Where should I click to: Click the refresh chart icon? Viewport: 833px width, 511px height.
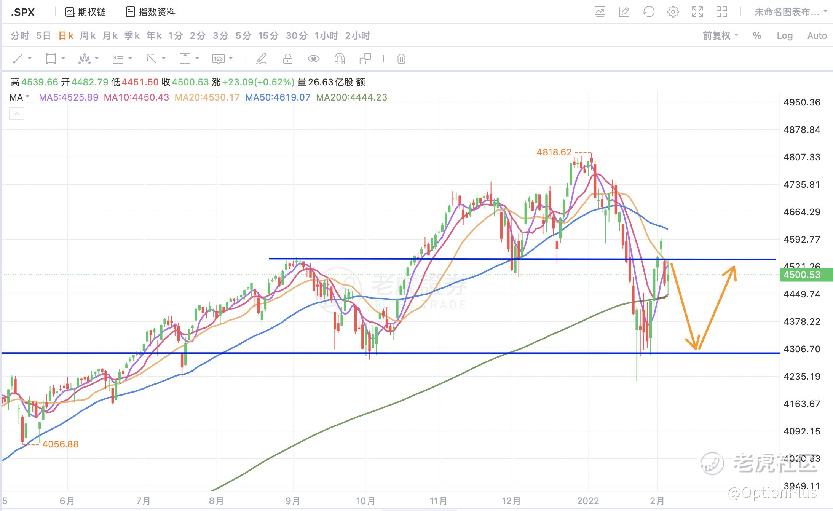click(648, 12)
